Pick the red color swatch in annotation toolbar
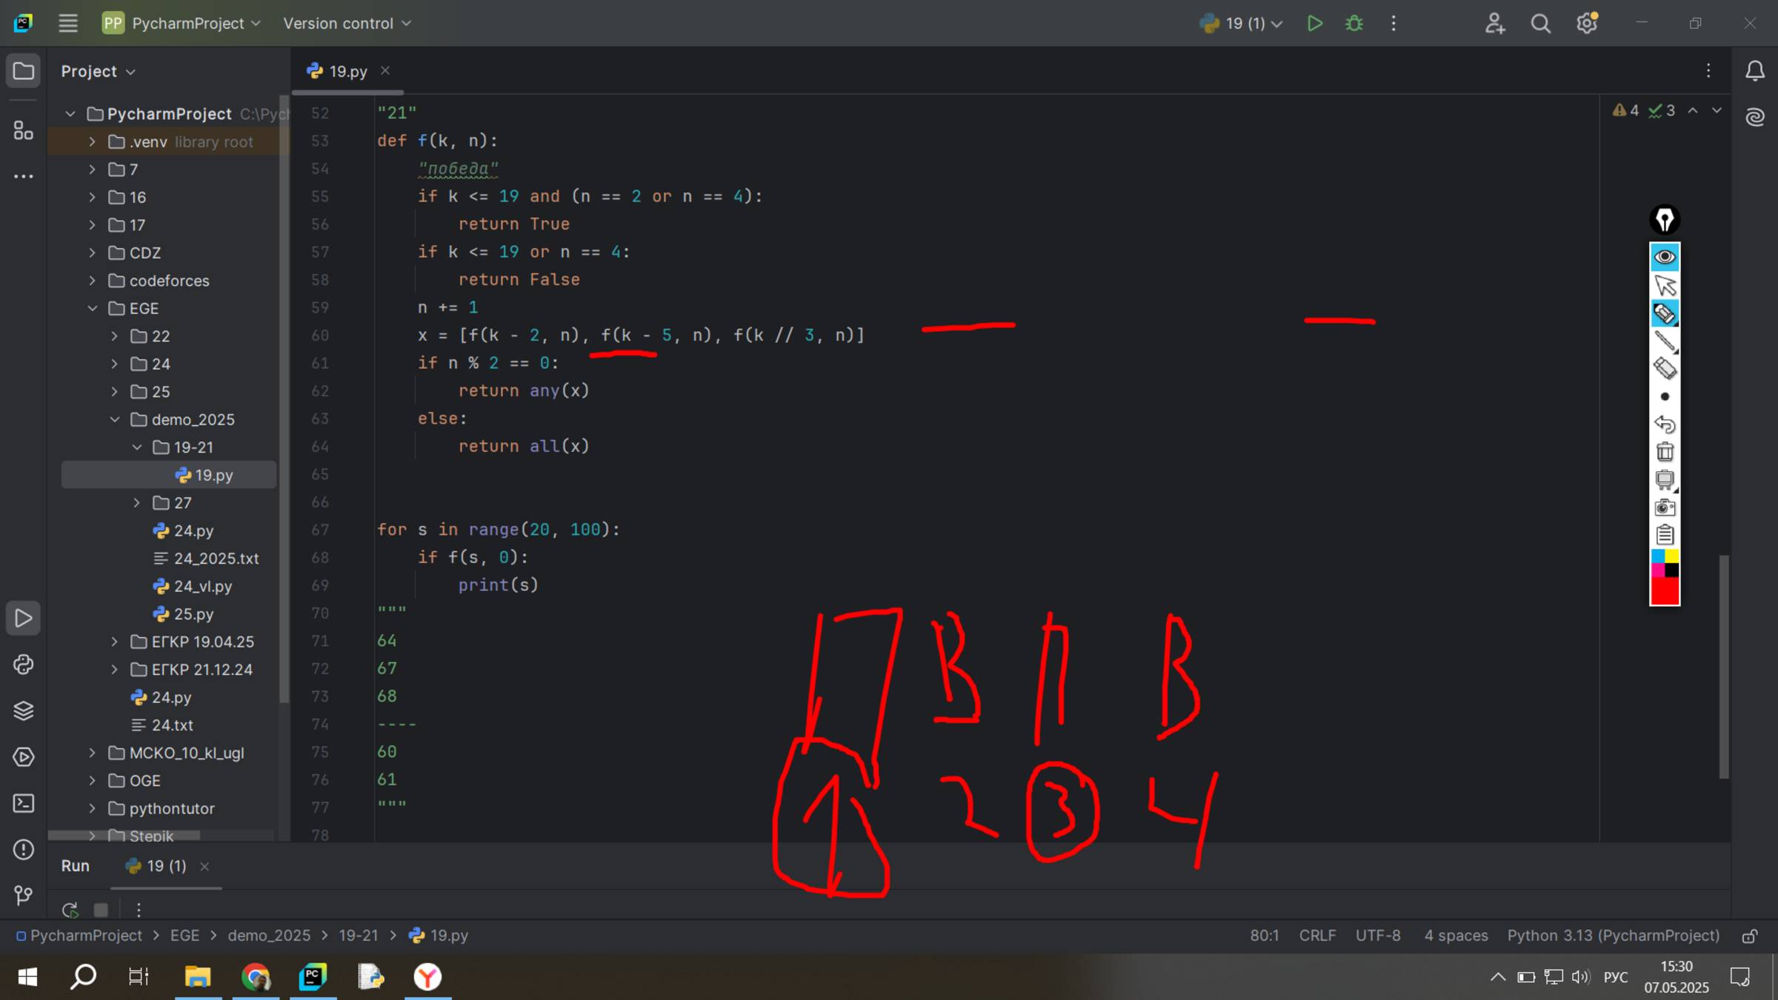 pyautogui.click(x=1665, y=593)
